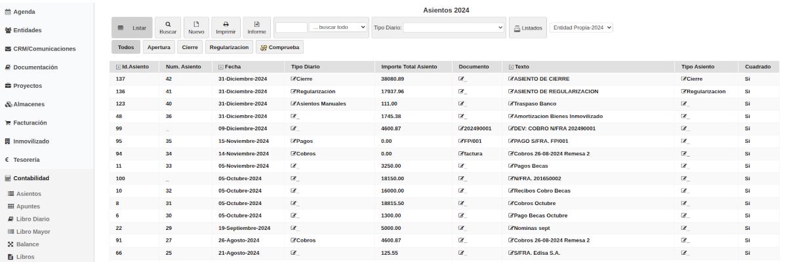Go to the Tesorería menu section
787x262 pixels.
26,160
